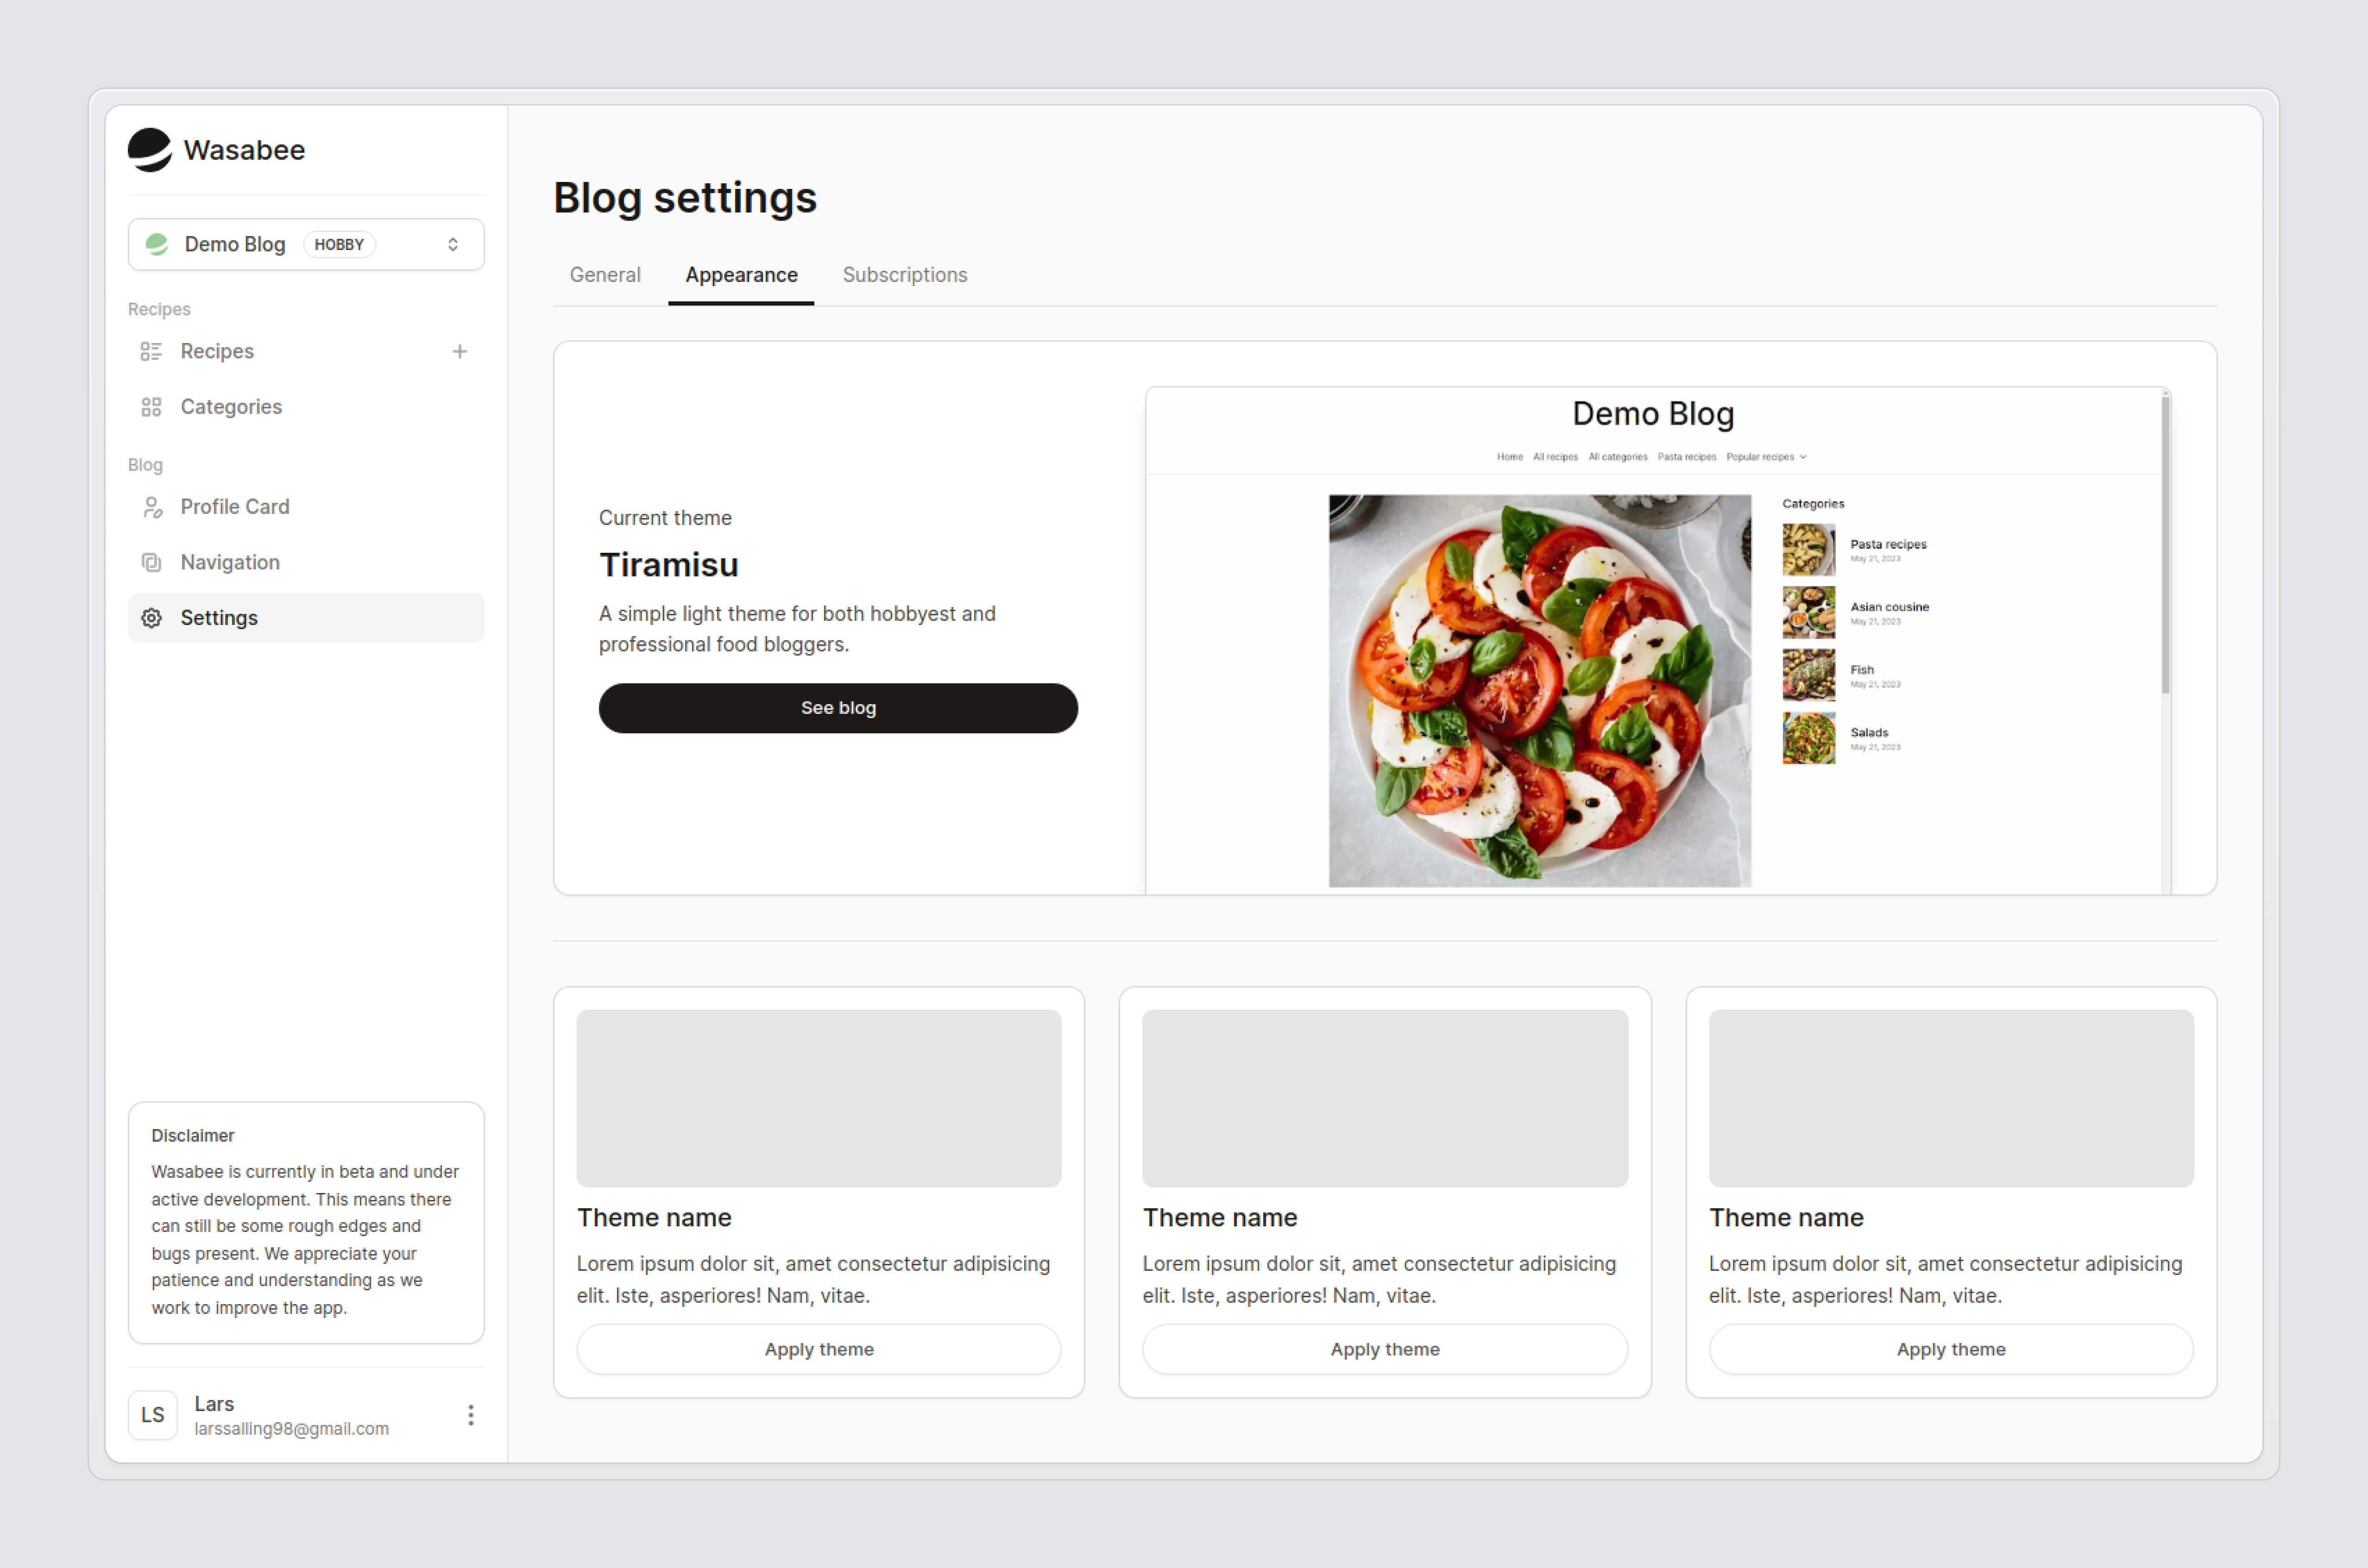
Task: Select the Settings gear icon
Action: (x=152, y=617)
